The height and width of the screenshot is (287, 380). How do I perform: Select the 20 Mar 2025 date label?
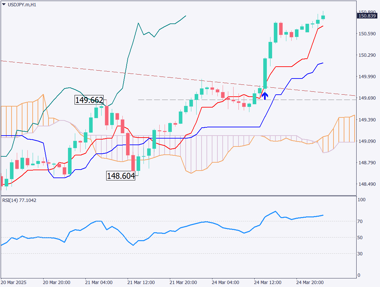click(14, 283)
